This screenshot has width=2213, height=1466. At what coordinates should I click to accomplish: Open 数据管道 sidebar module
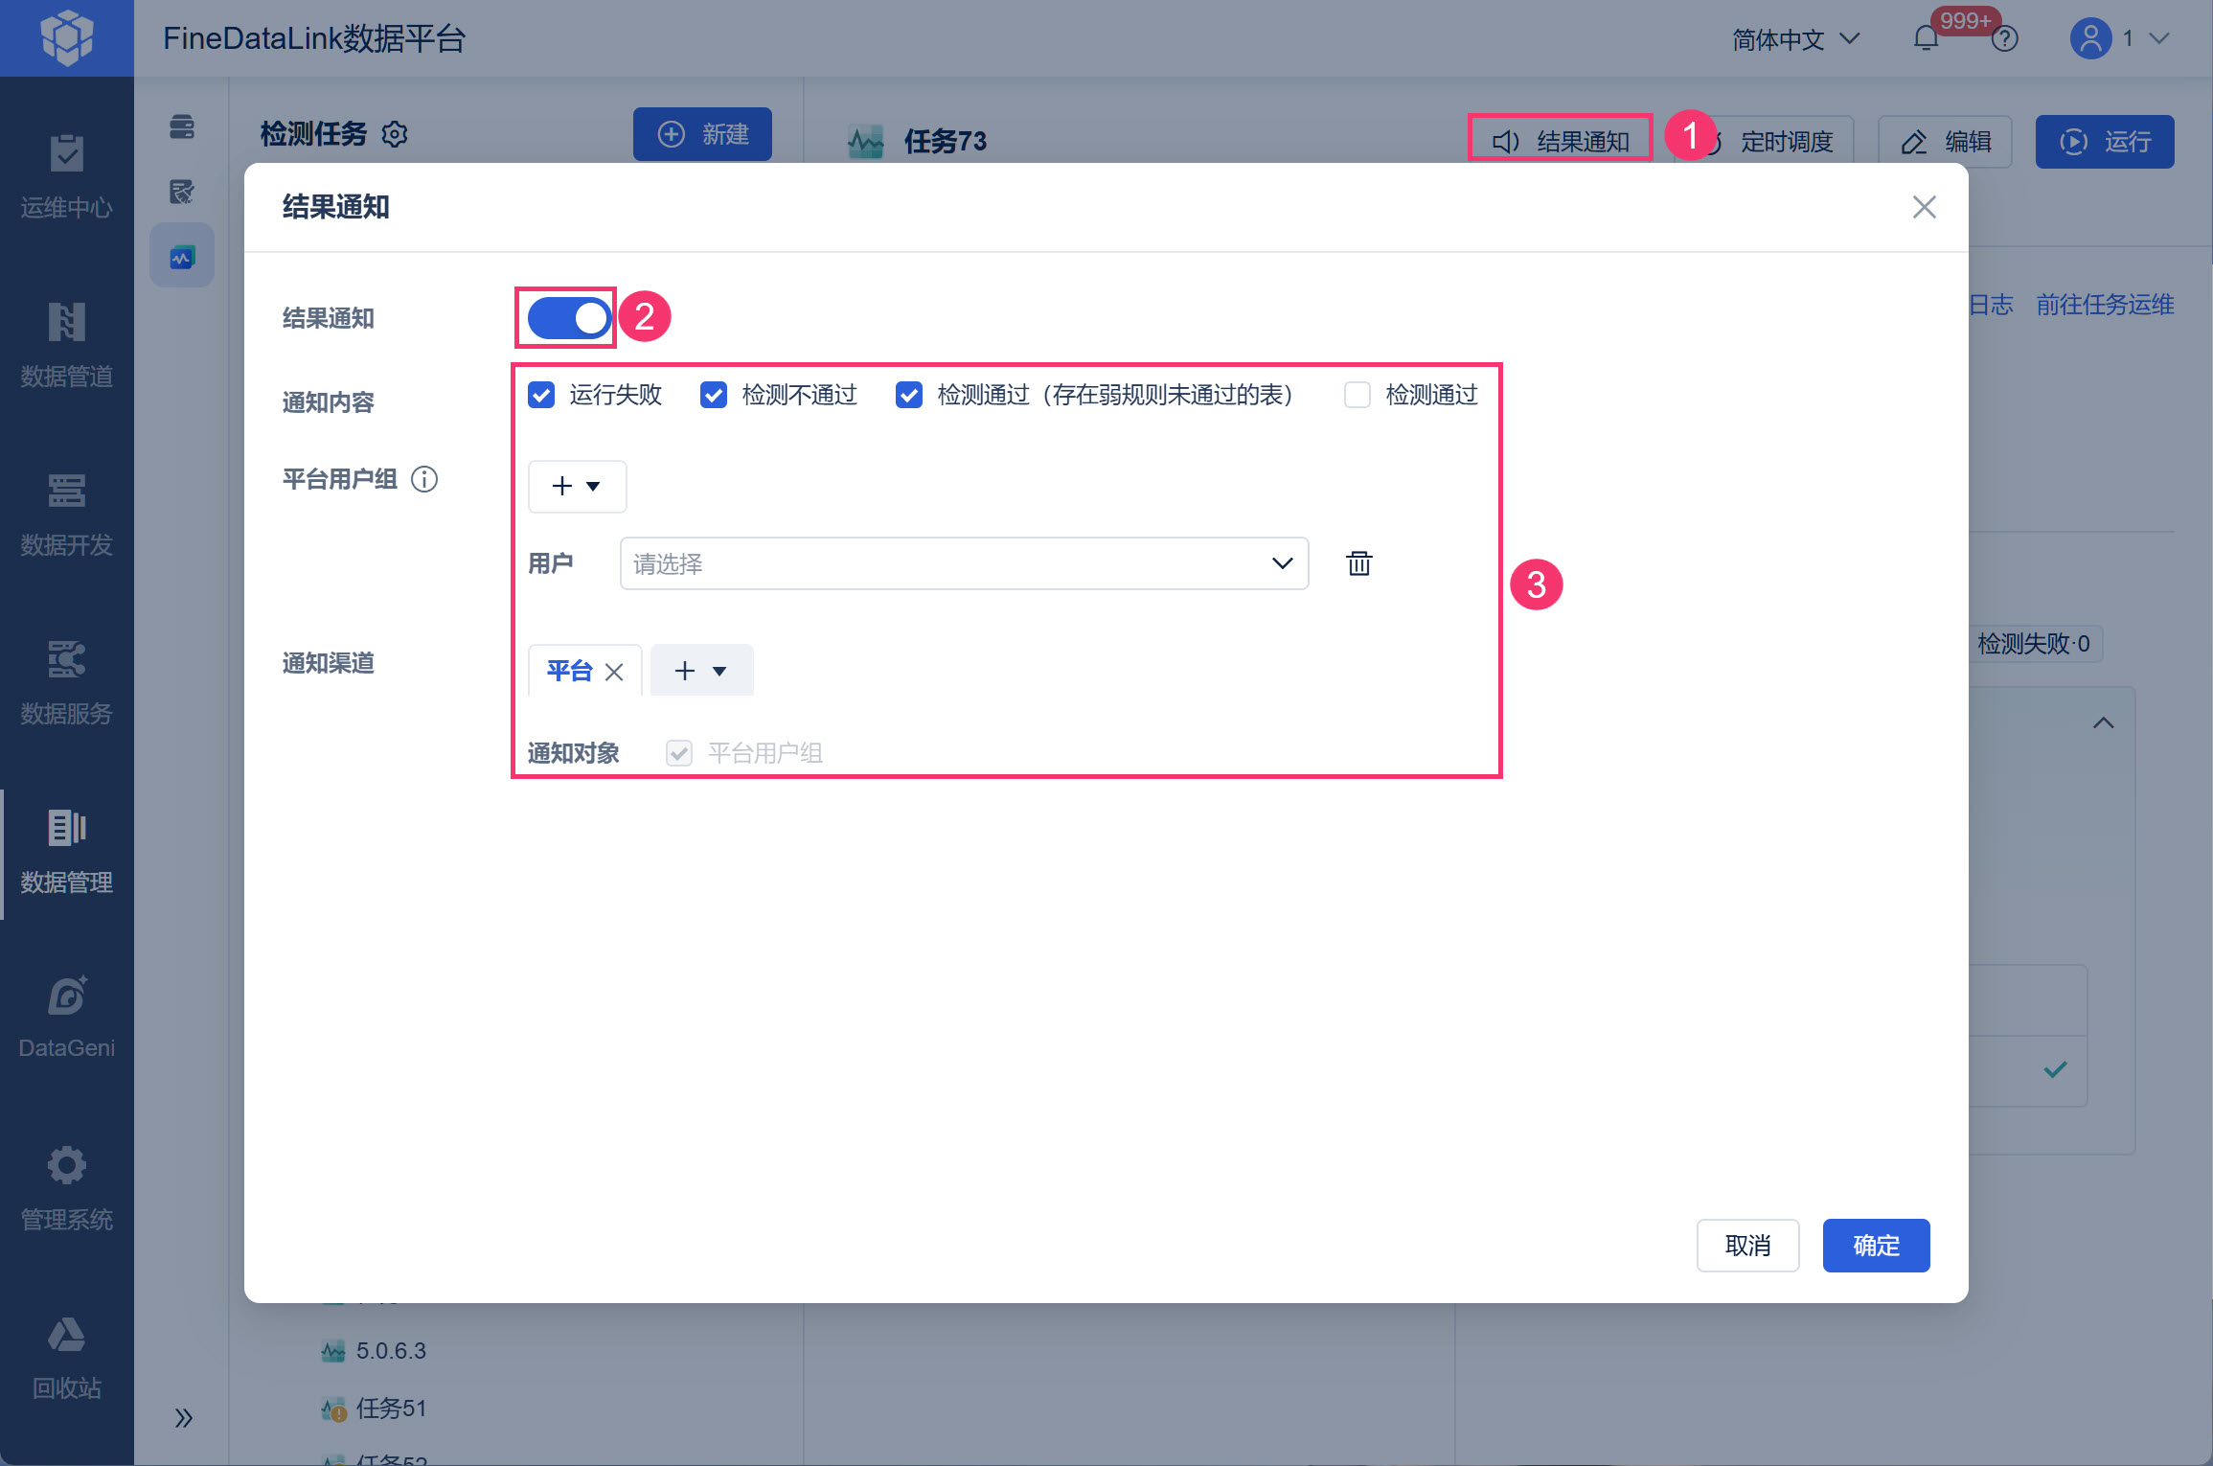coord(66,345)
